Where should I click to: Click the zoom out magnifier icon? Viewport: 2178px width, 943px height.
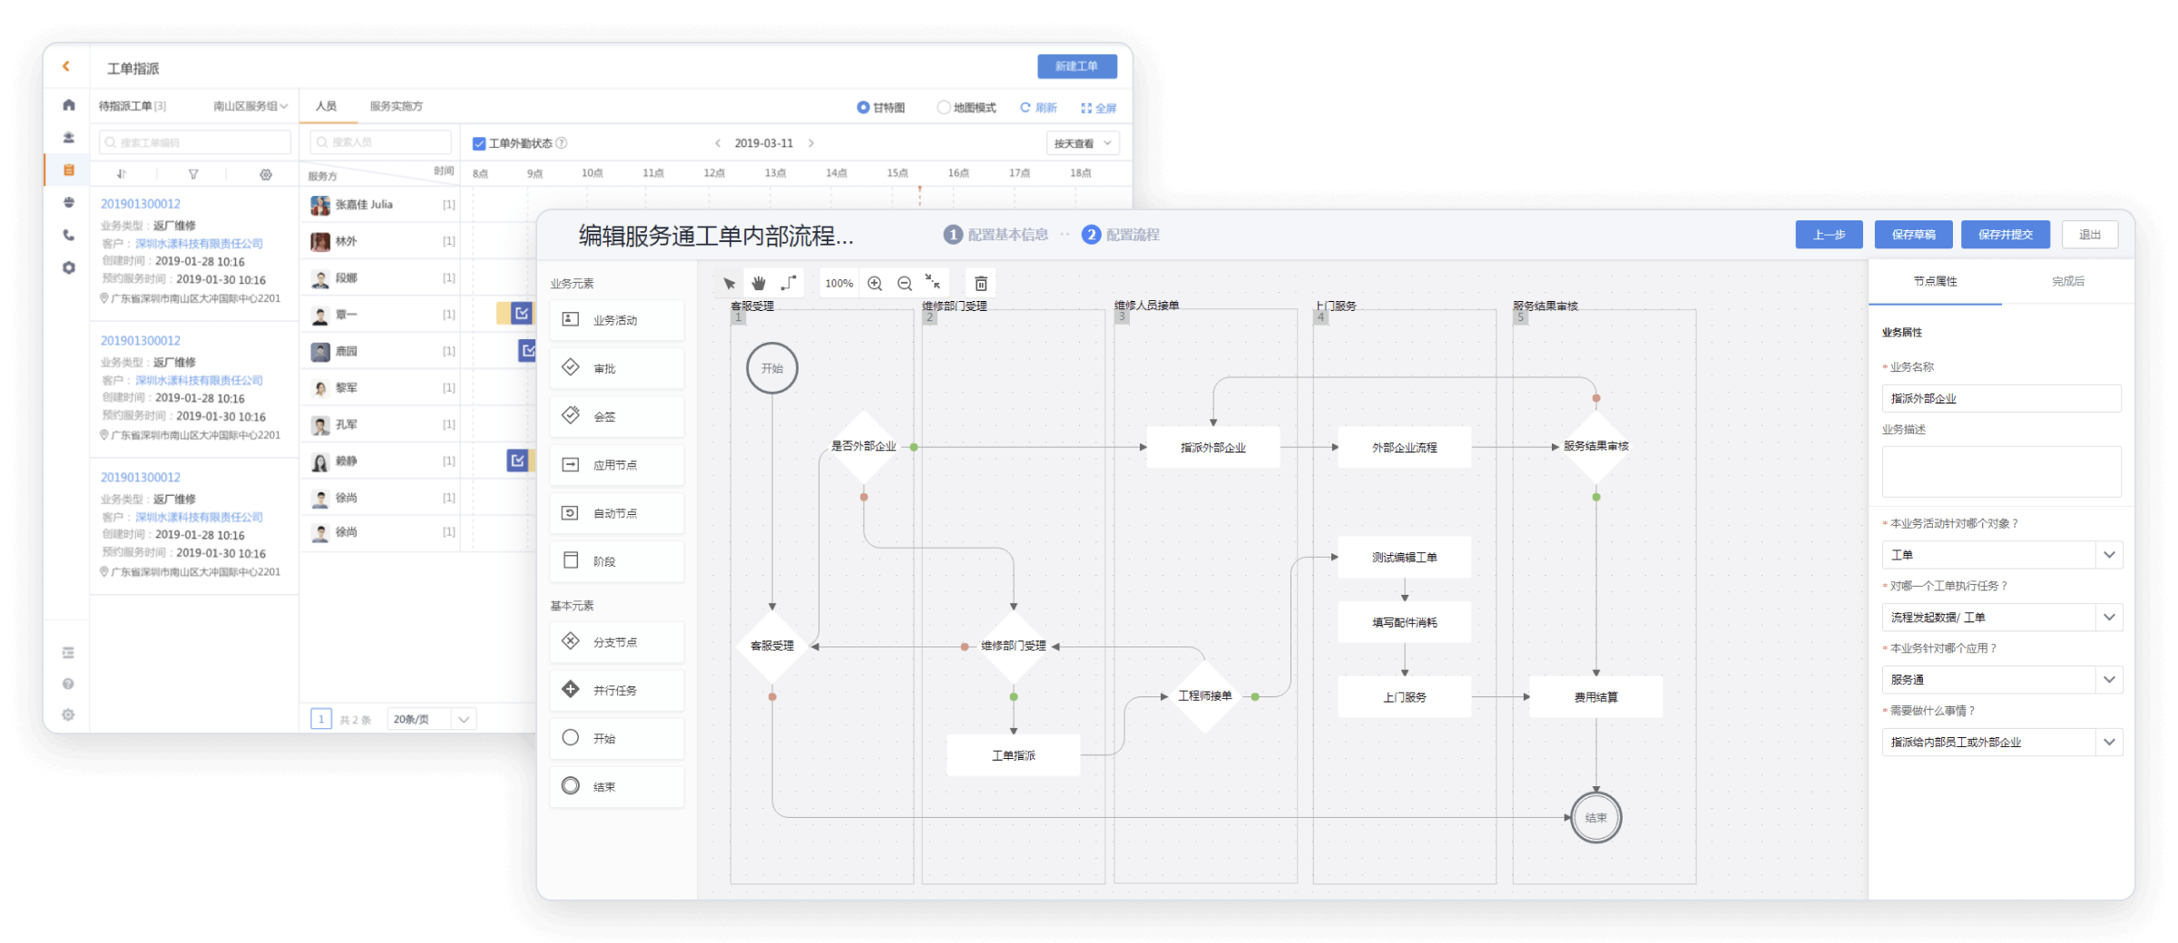905,284
